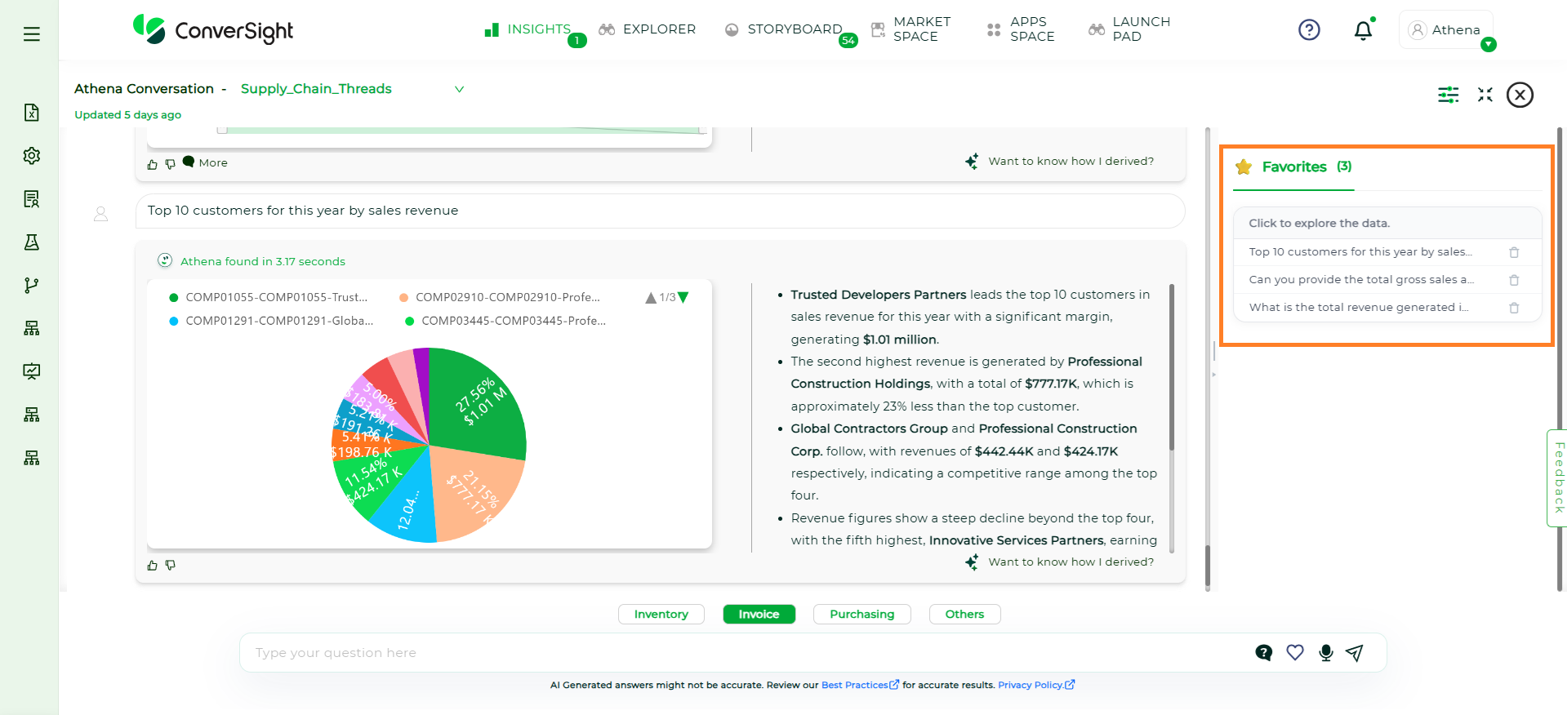
Task: Click the collapse view arrows icon
Action: tap(1485, 95)
